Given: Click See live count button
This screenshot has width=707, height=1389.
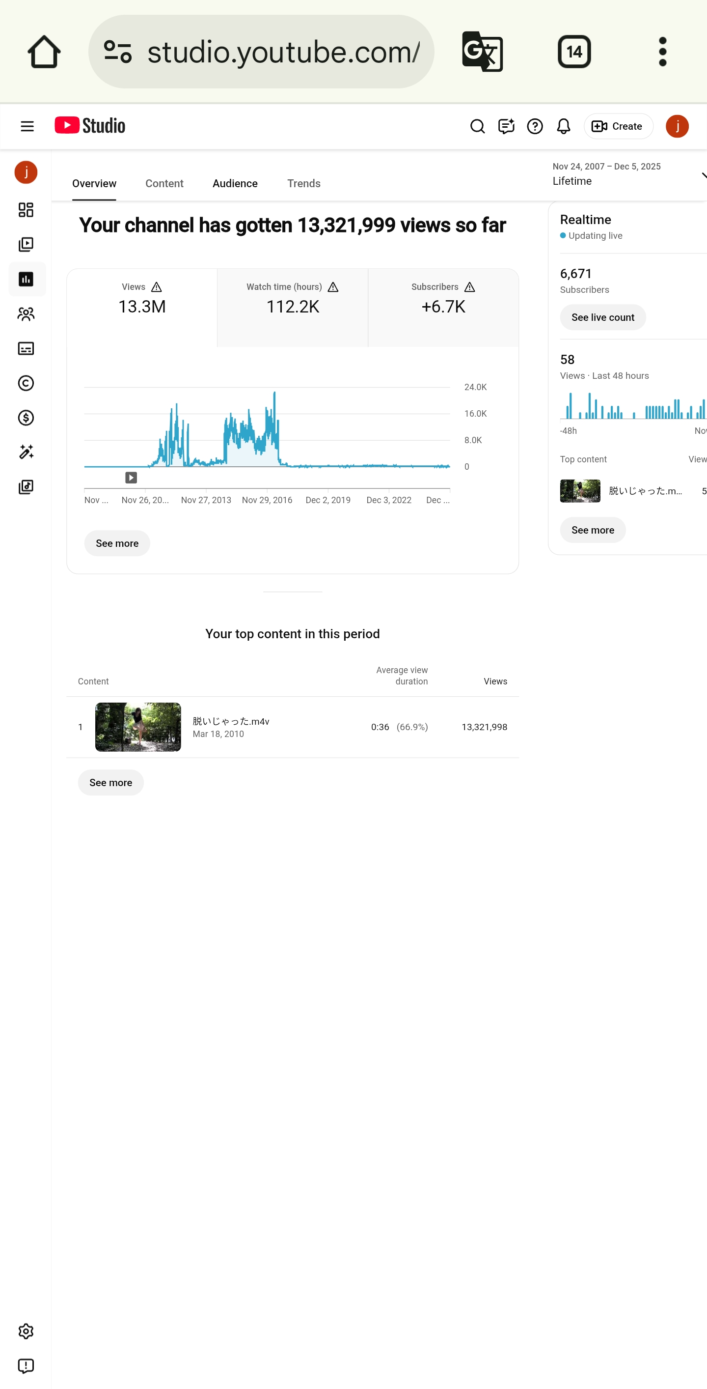Looking at the screenshot, I should [602, 317].
